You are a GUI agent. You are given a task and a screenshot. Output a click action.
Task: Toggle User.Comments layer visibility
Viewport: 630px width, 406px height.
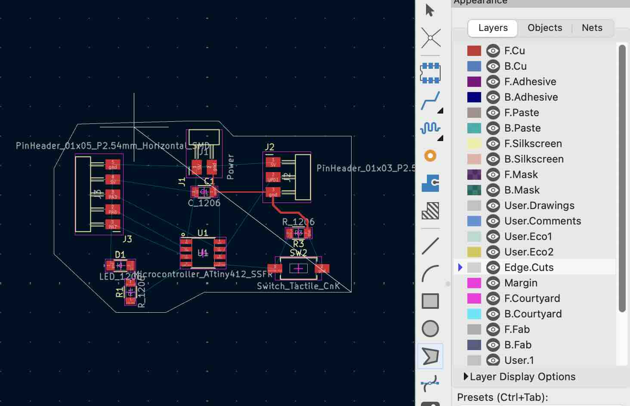point(493,221)
